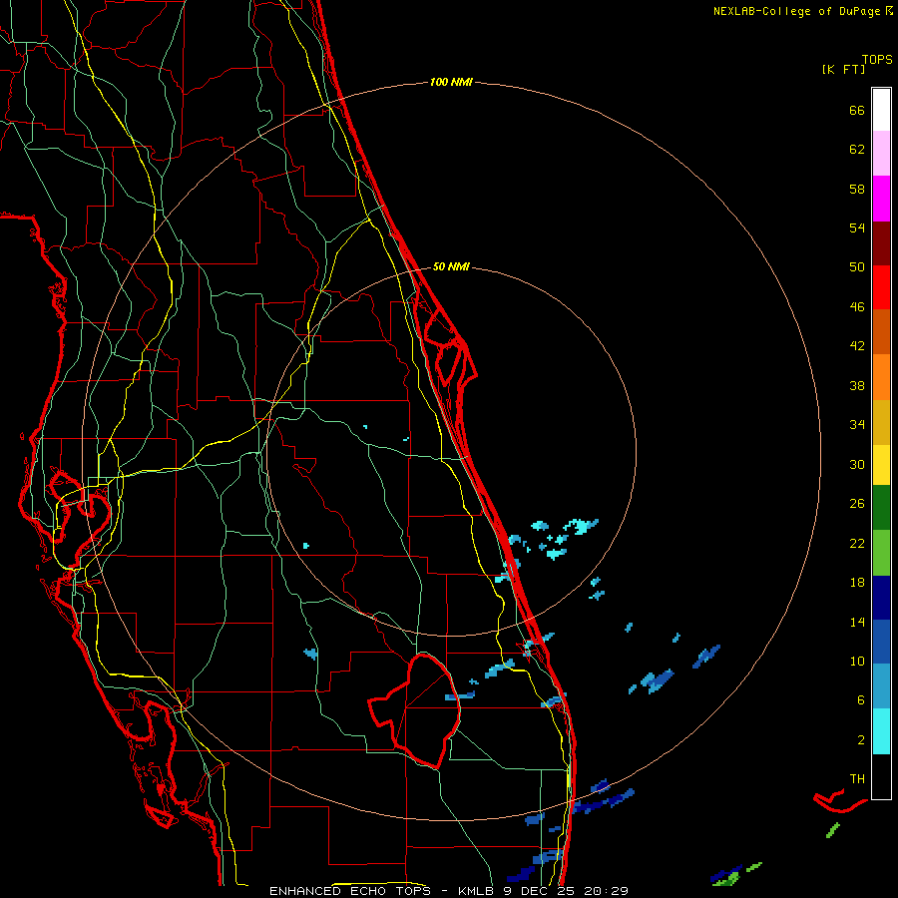Viewport: 898px width, 898px height.
Task: Pick the light orange swatch in color scale
Action: tap(881, 377)
